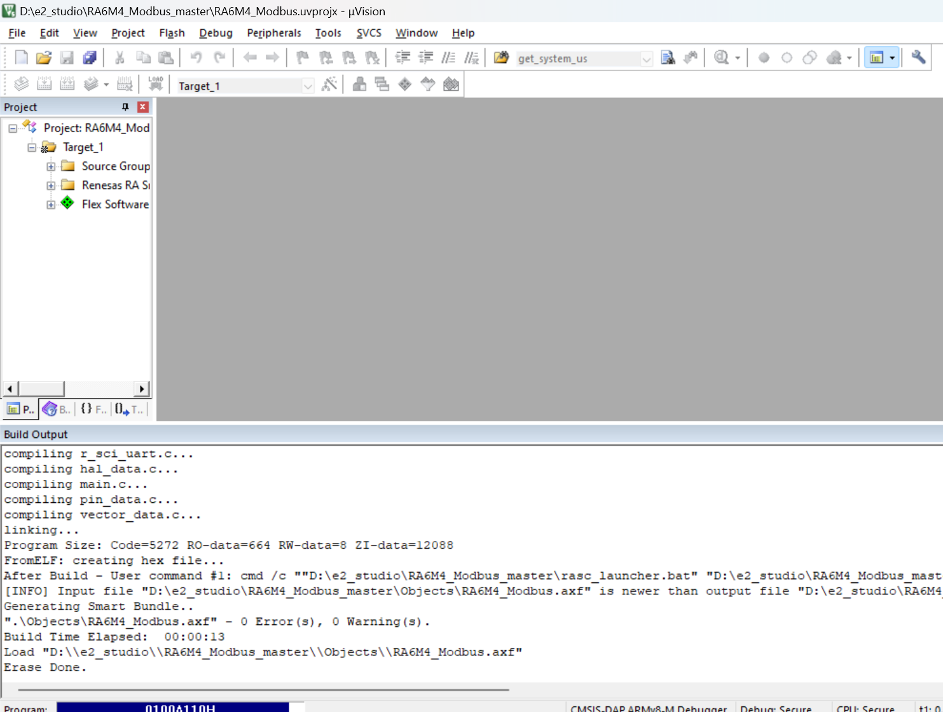943x712 pixels.
Task: Collapse the Target_1 tree node
Action: (32, 147)
